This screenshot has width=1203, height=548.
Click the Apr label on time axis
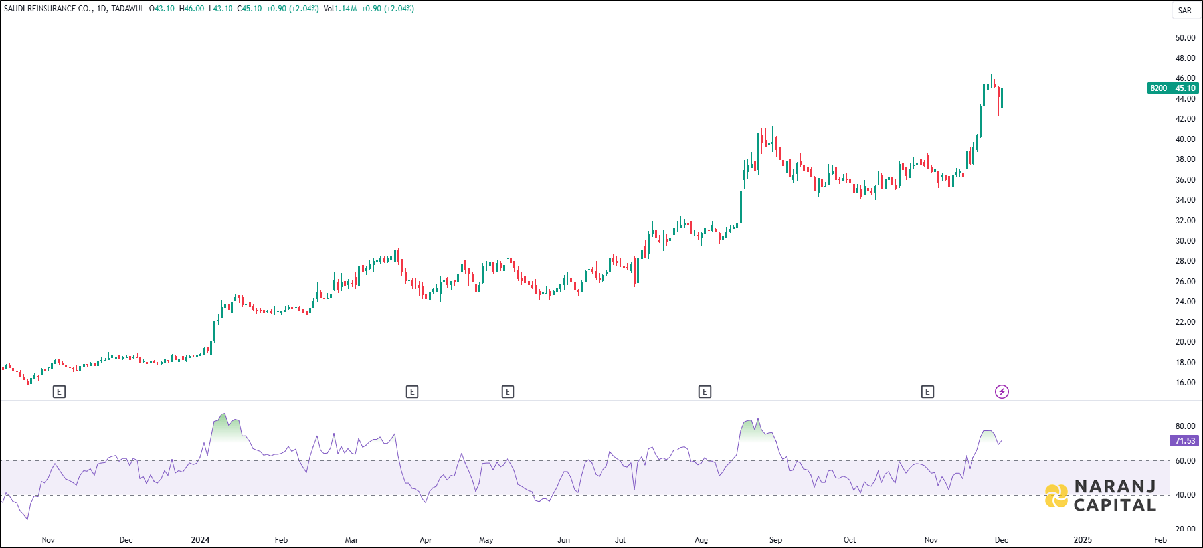[426, 540]
